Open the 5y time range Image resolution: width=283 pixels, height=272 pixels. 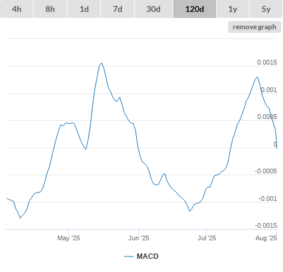point(266,9)
